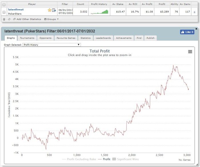Viewport: 200px width, 167px height.
Task: Click the Total Profit chart title
Action: coord(99,51)
